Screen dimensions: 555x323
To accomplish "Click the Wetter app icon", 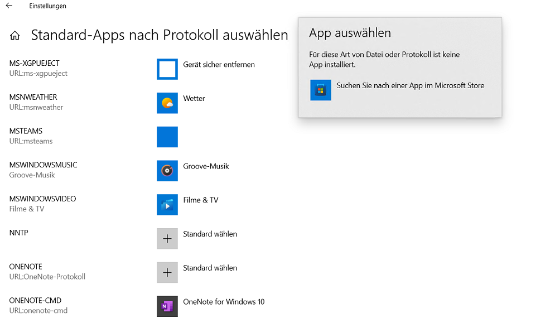I will [x=167, y=103].
